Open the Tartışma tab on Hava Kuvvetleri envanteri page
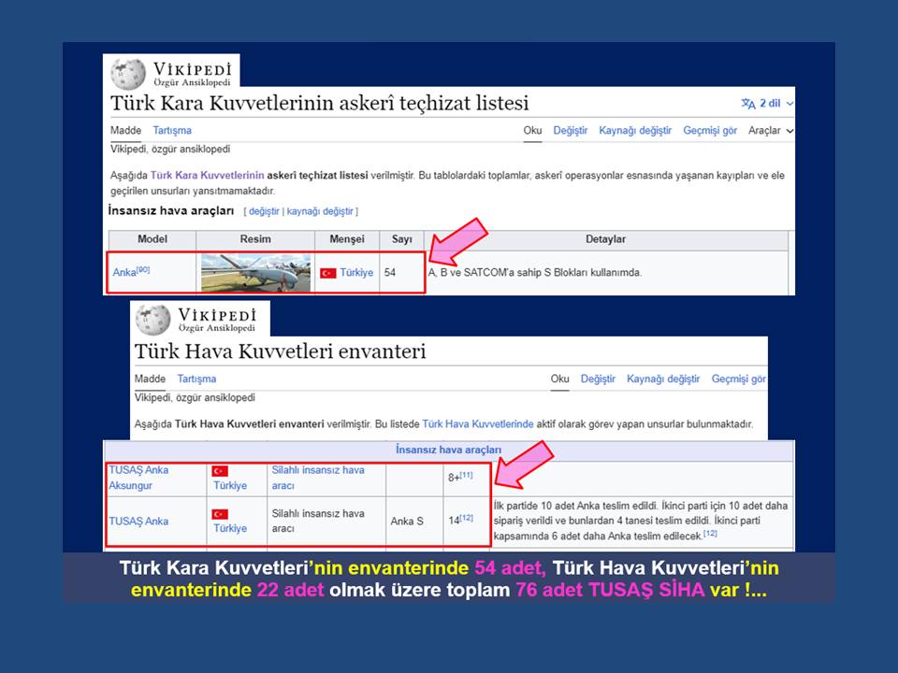 click(196, 379)
